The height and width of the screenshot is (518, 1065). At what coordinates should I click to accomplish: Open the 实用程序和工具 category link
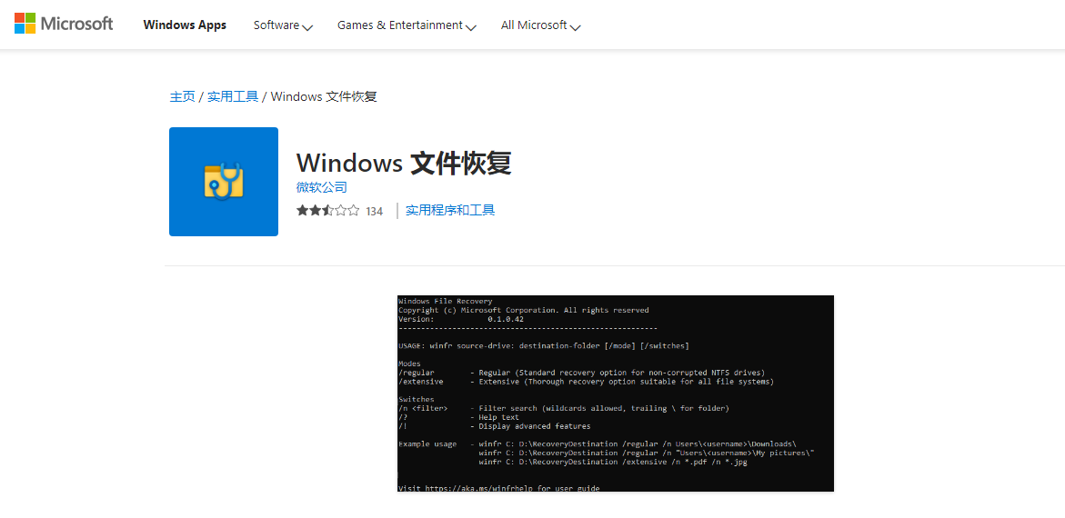coord(450,211)
